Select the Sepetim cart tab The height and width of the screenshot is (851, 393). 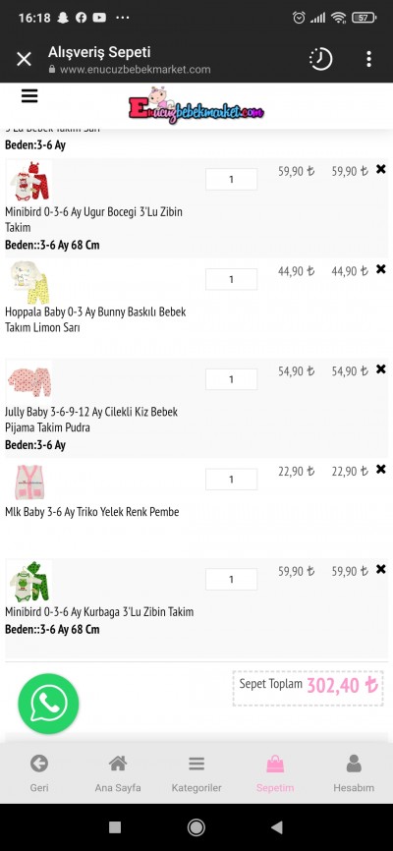[275, 772]
